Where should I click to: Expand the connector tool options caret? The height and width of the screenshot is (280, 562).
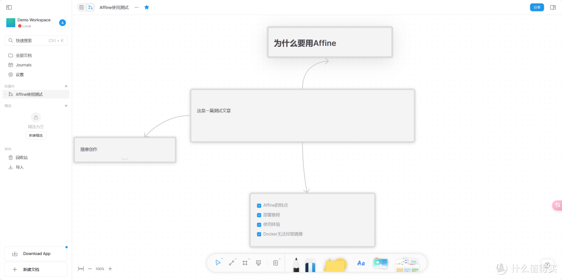point(236,259)
